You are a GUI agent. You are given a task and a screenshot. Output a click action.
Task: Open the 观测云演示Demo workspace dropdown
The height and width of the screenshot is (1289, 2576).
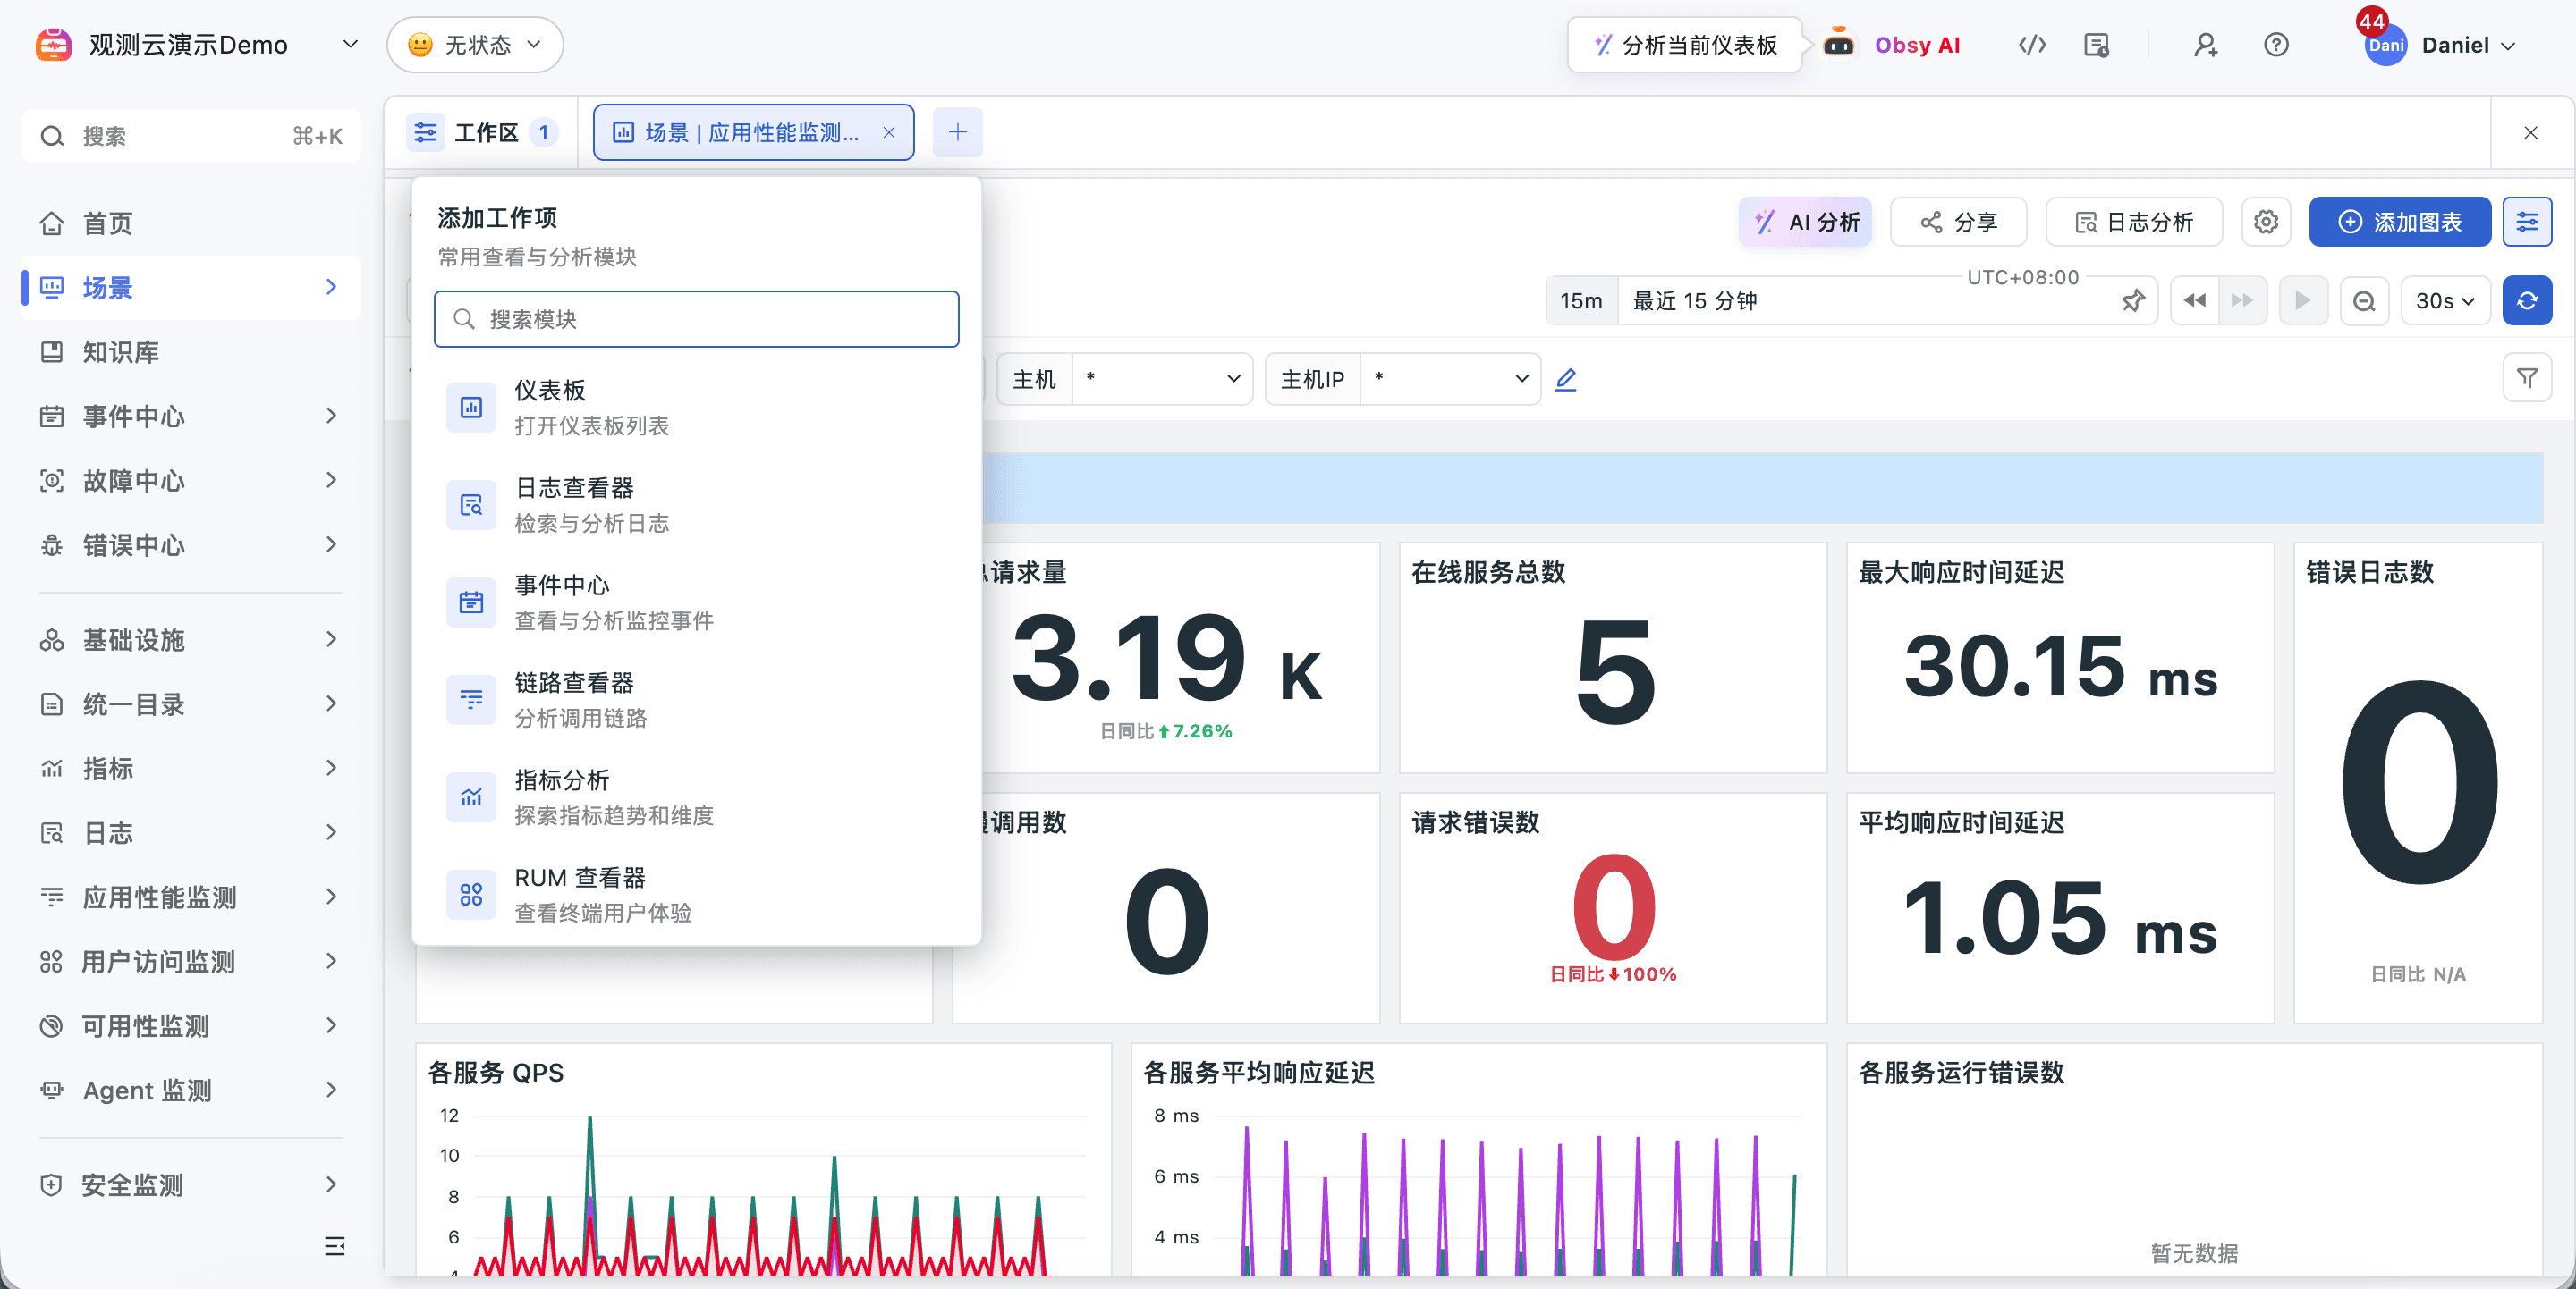198,45
